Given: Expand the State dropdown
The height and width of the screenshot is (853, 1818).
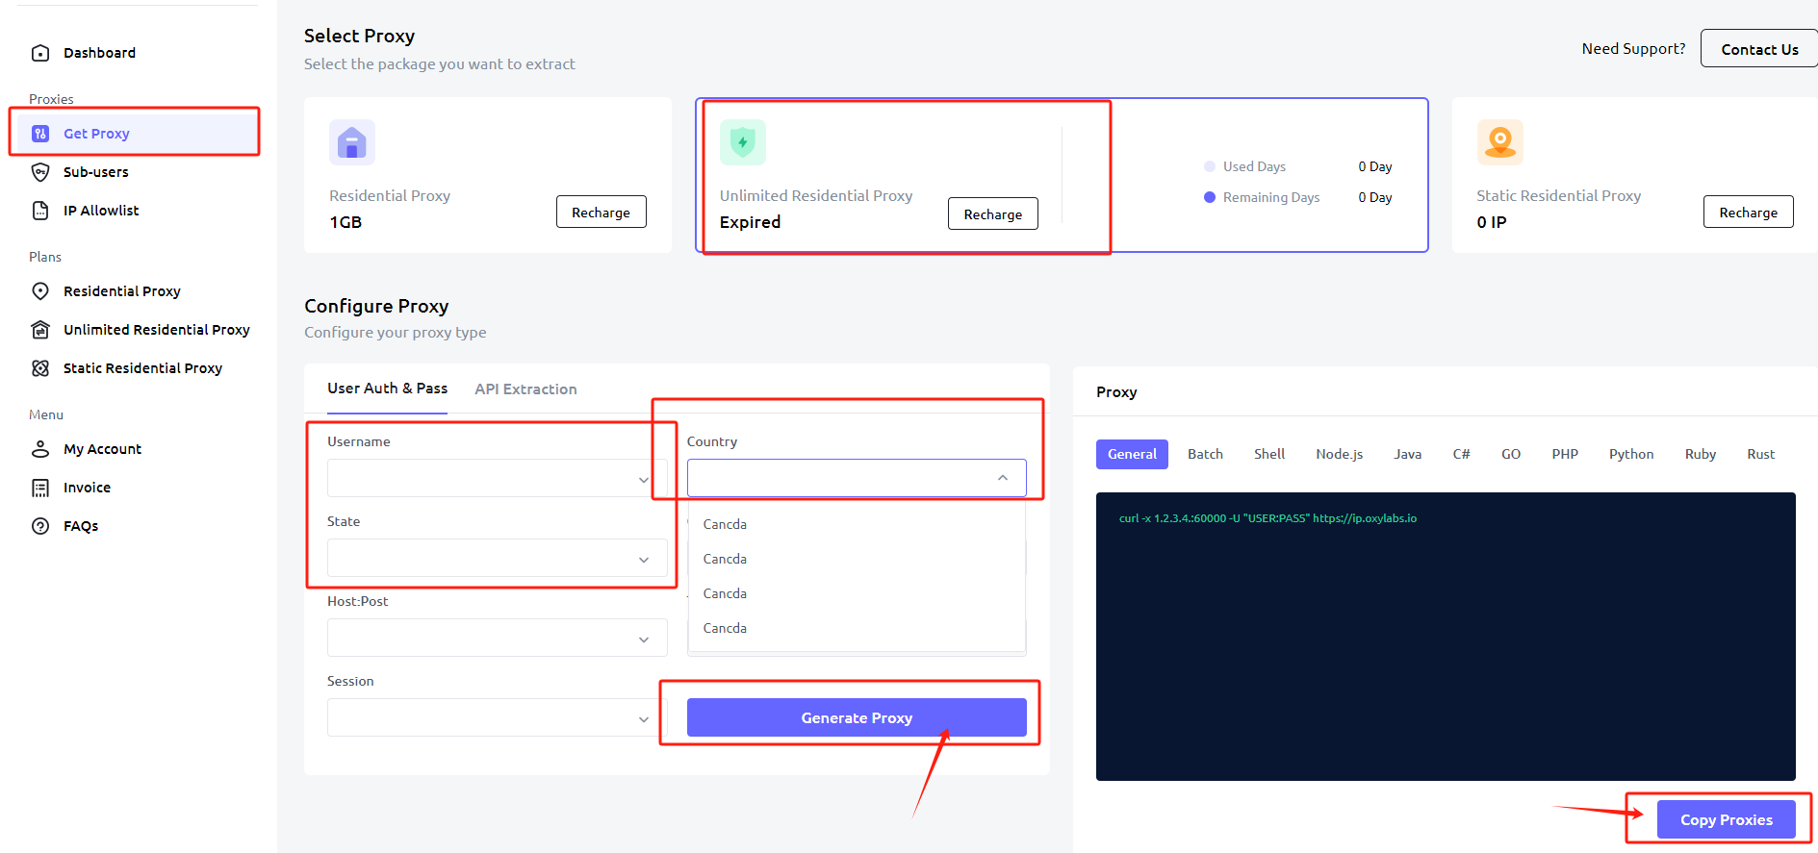Looking at the screenshot, I should click(643, 559).
